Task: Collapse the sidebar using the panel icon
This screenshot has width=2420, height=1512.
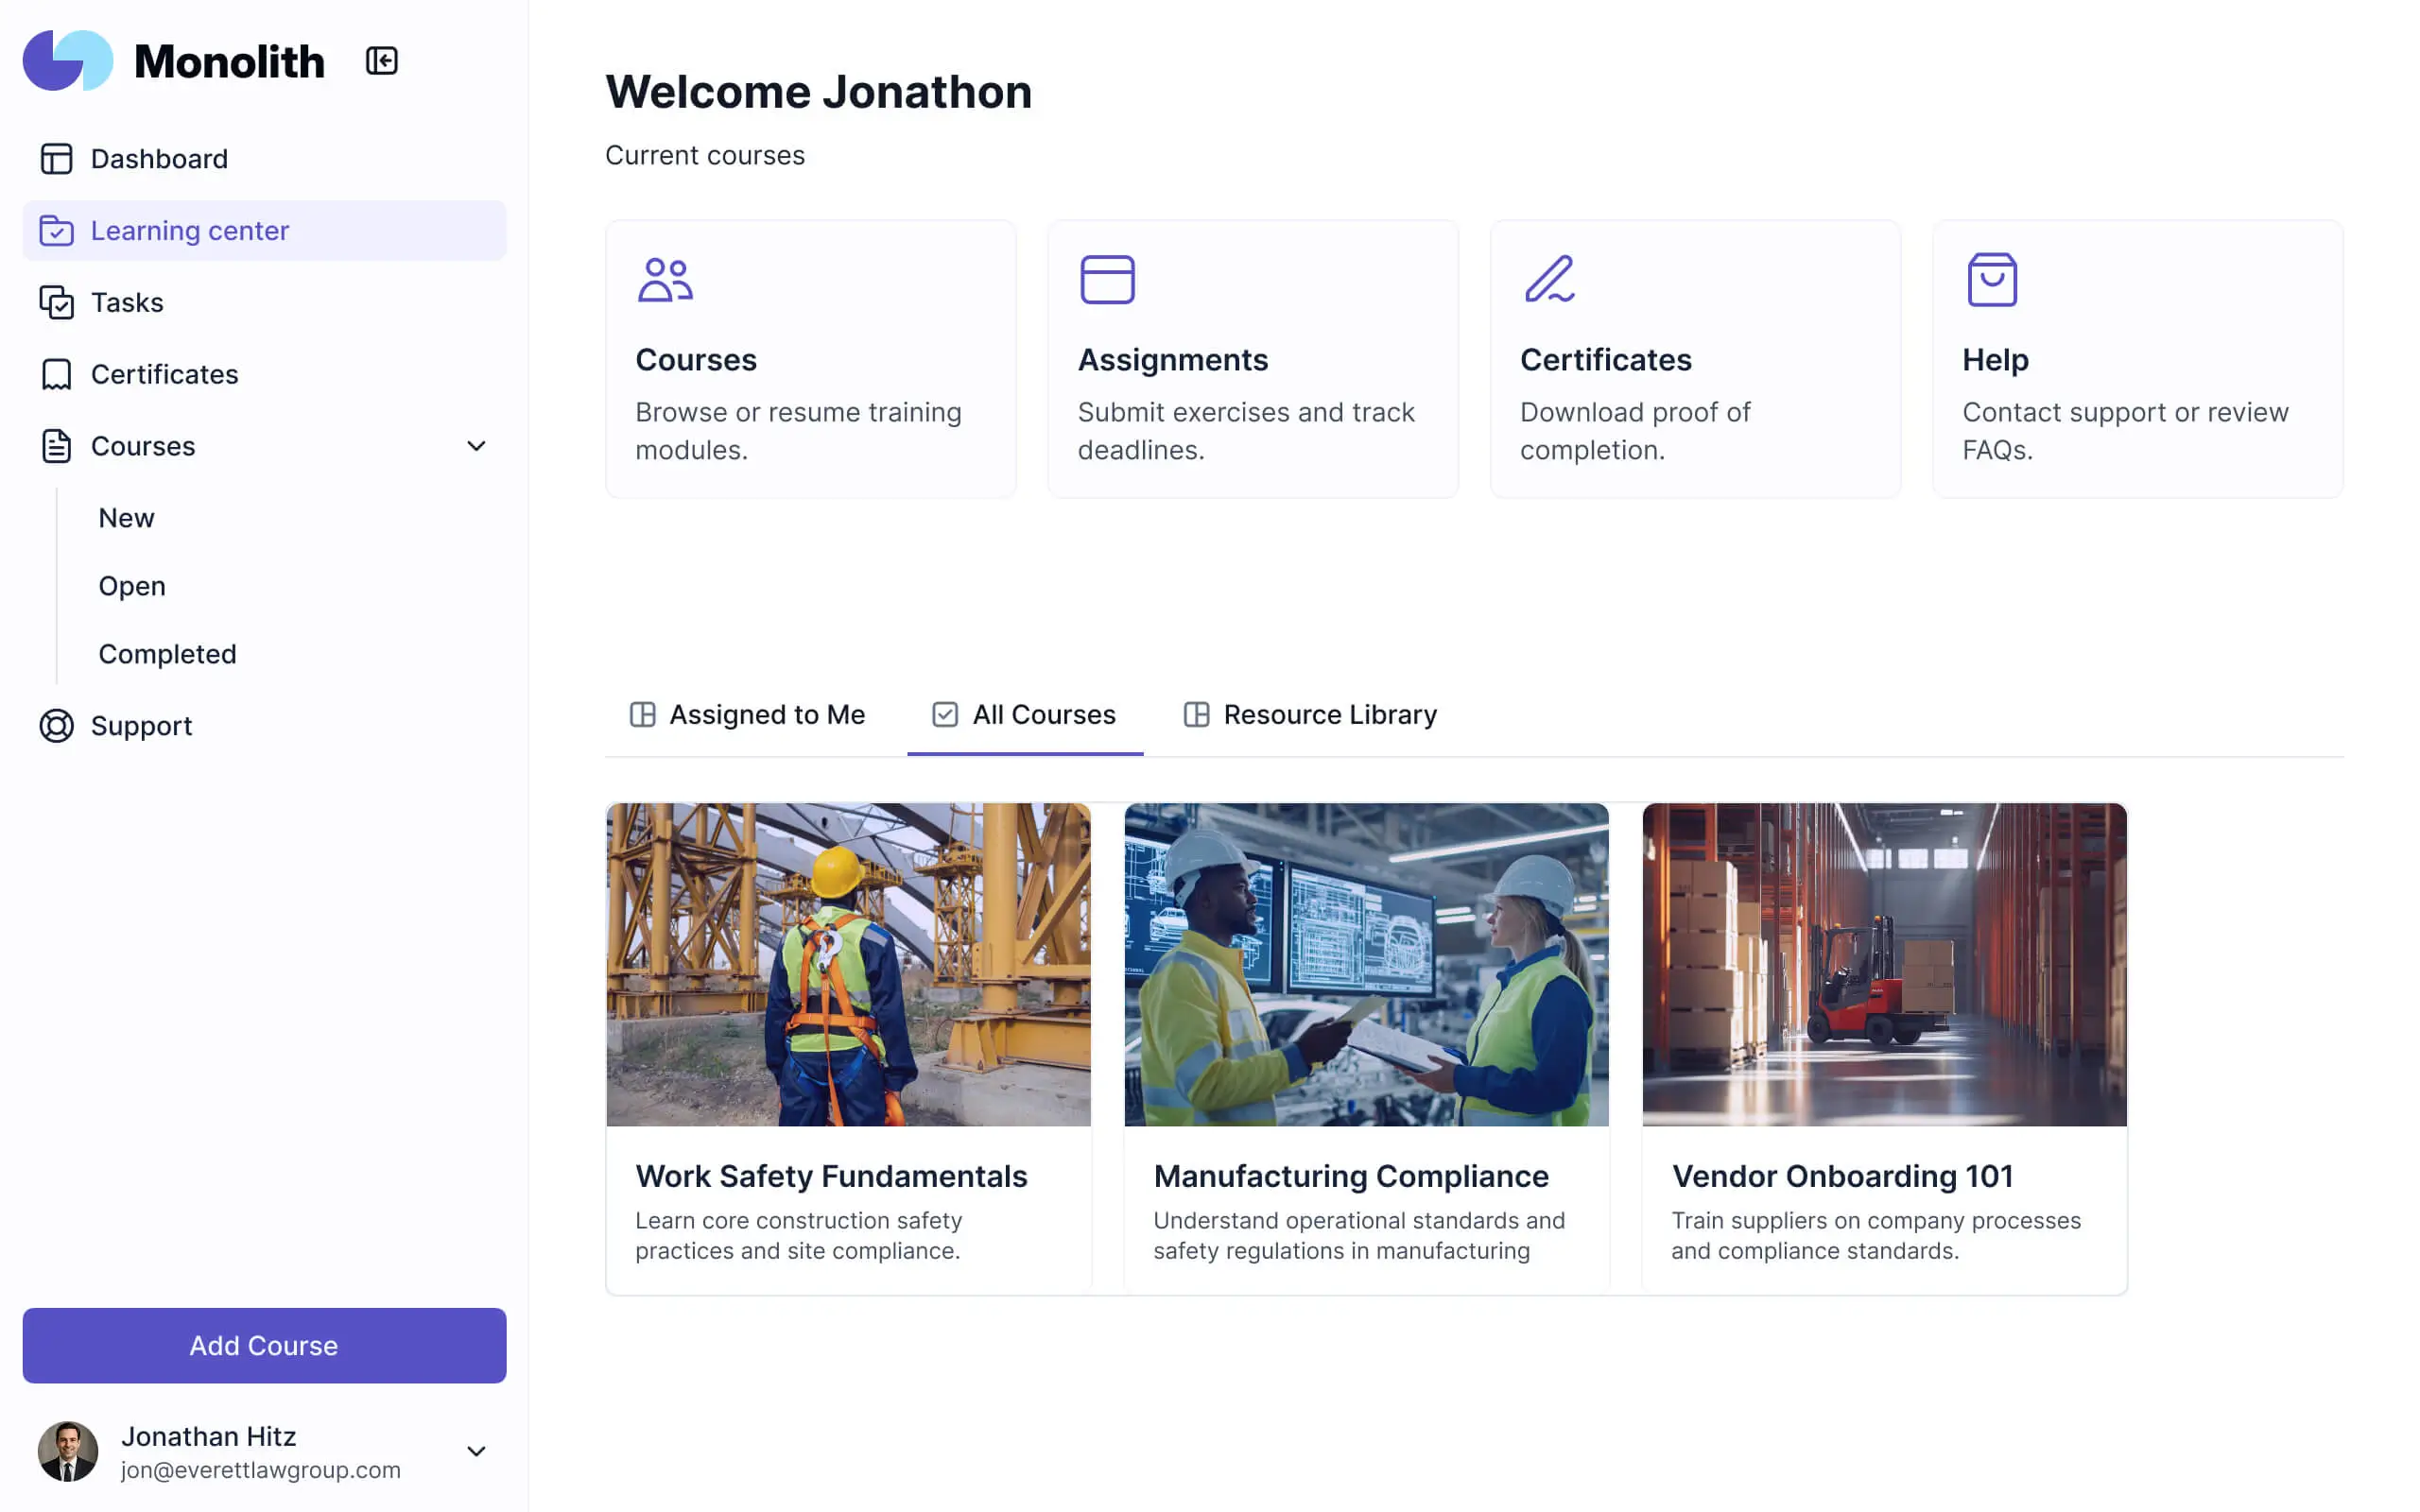Action: (x=381, y=60)
